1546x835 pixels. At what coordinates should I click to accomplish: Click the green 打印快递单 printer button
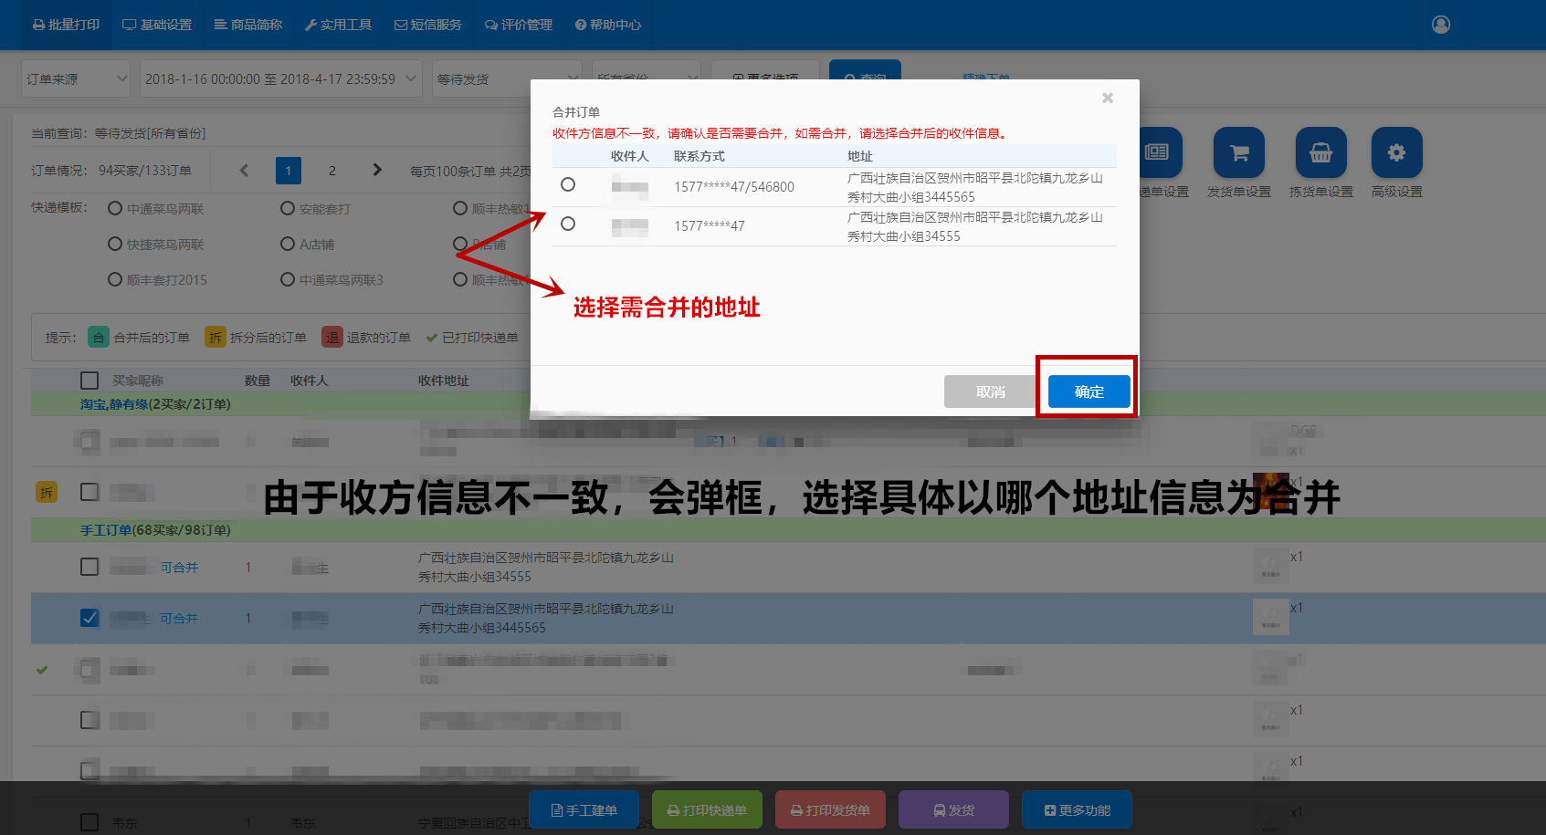[707, 809]
